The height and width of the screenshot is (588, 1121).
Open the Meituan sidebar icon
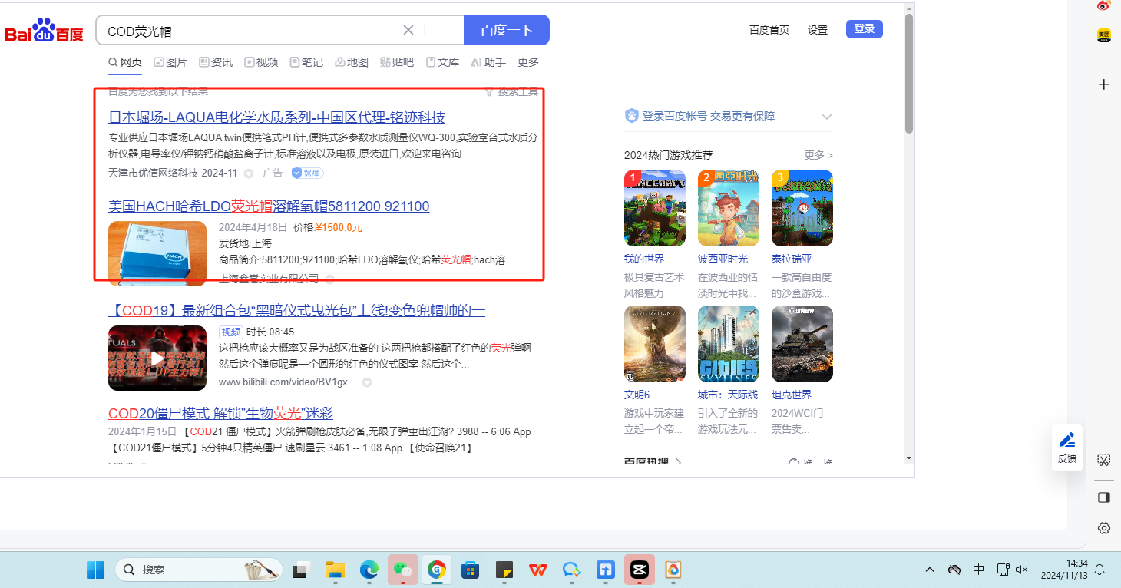point(1104,35)
